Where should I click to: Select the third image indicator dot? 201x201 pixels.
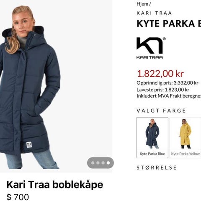[103, 163]
